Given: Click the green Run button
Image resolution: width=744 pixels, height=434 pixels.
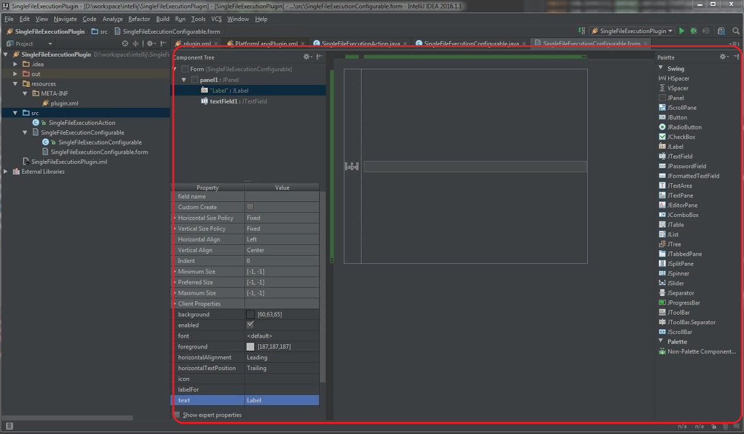Looking at the screenshot, I should (682, 31).
